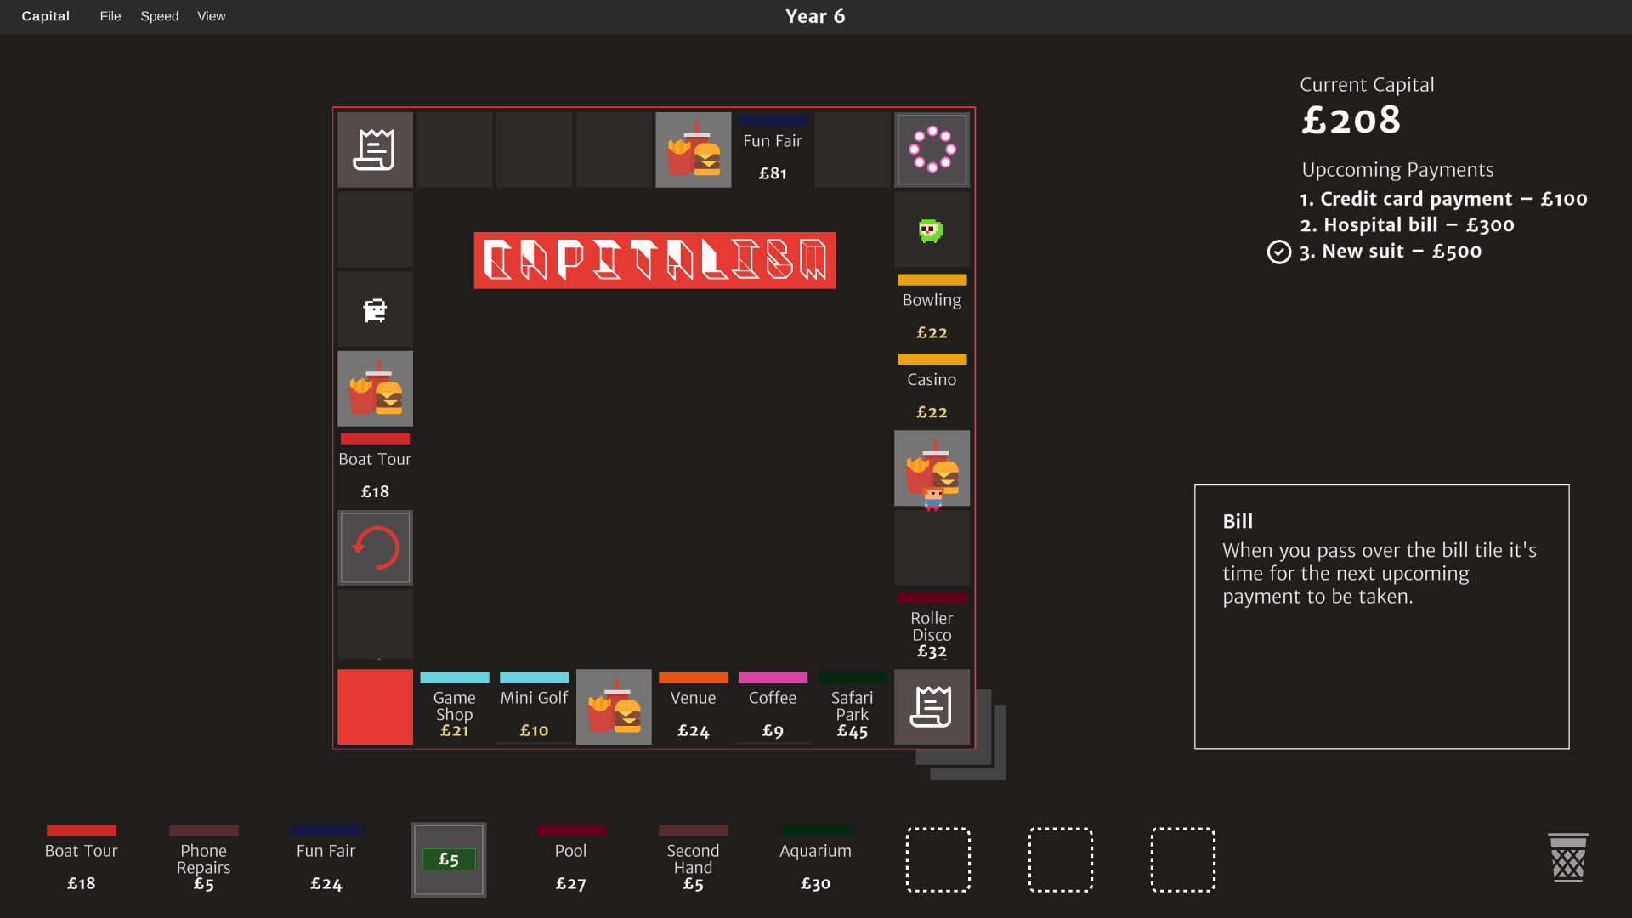This screenshot has height=918, width=1632.
Task: Click the red restart arrow tile
Action: click(x=375, y=547)
